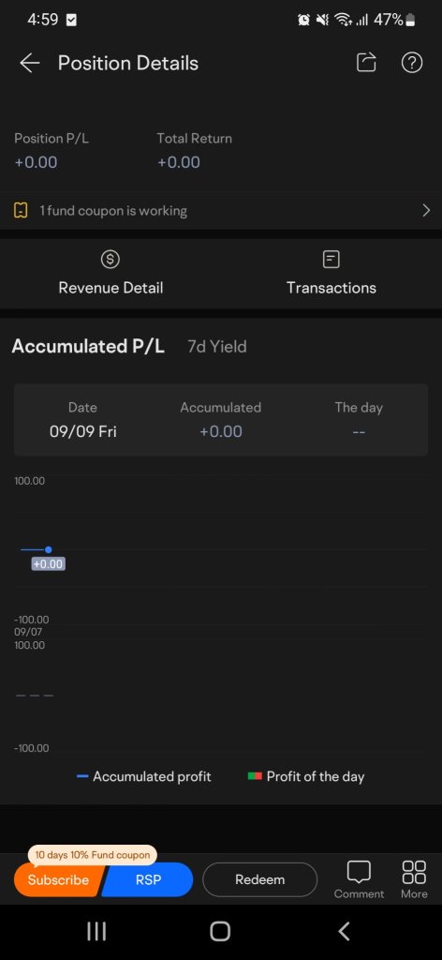Open the Android recent apps button
Viewport: 442px width, 960px height.
[x=96, y=931]
